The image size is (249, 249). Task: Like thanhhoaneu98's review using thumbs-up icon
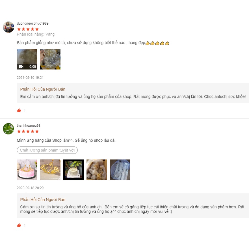point(19,225)
